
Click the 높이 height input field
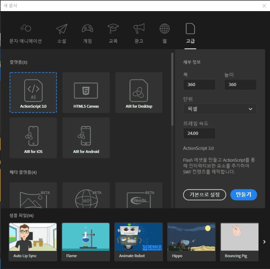pyautogui.click(x=240, y=84)
